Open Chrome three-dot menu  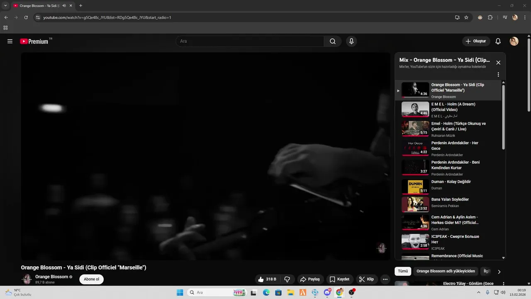(x=525, y=17)
